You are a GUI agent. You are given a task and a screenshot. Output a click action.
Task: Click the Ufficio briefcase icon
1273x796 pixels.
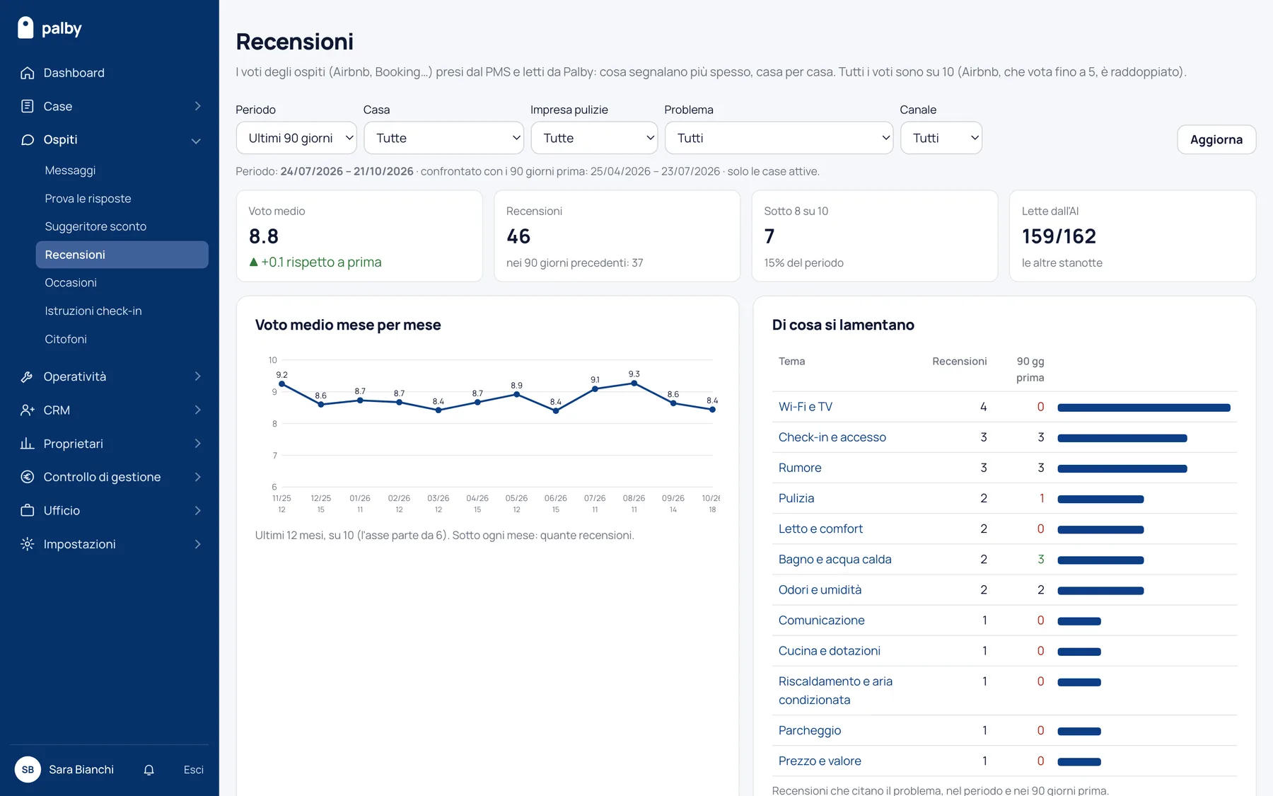tap(28, 510)
